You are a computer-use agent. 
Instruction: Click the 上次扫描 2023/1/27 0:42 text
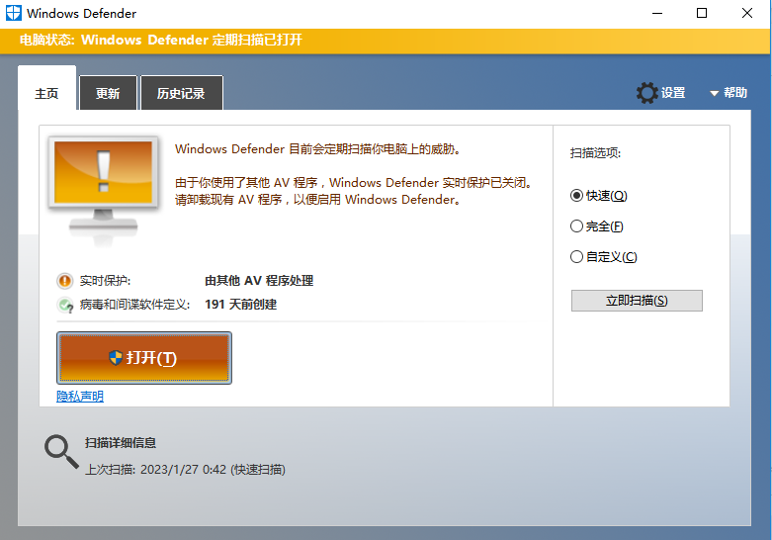pos(185,470)
